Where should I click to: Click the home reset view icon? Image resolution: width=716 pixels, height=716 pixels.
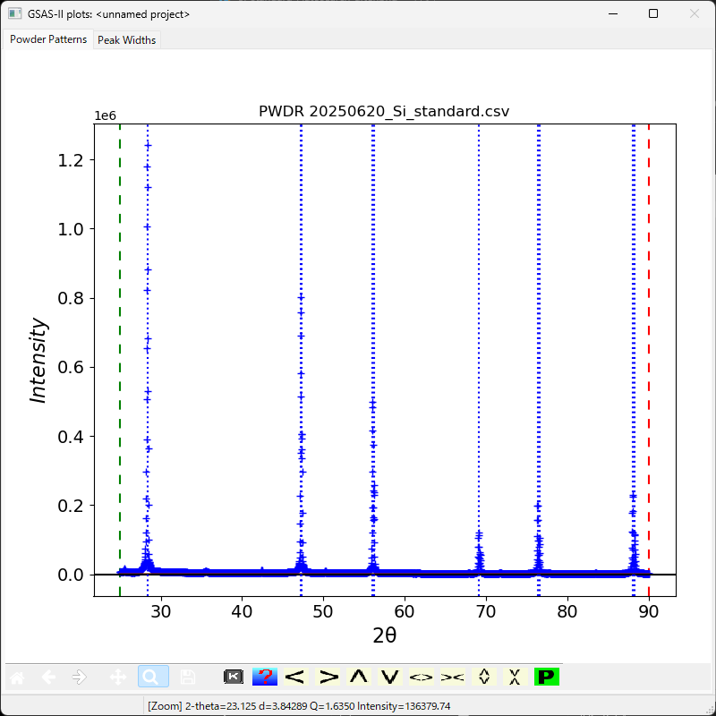point(18,678)
